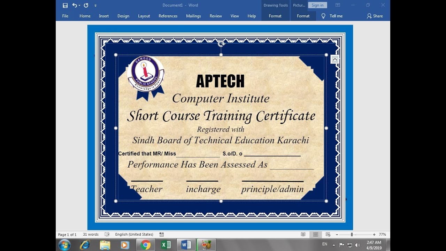
Task: Click the Sign in button
Action: point(317,5)
